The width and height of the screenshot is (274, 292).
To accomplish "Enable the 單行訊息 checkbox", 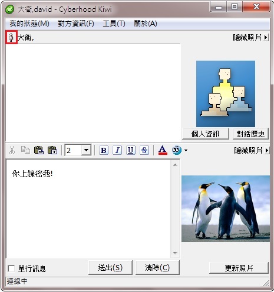I will pos(11,268).
